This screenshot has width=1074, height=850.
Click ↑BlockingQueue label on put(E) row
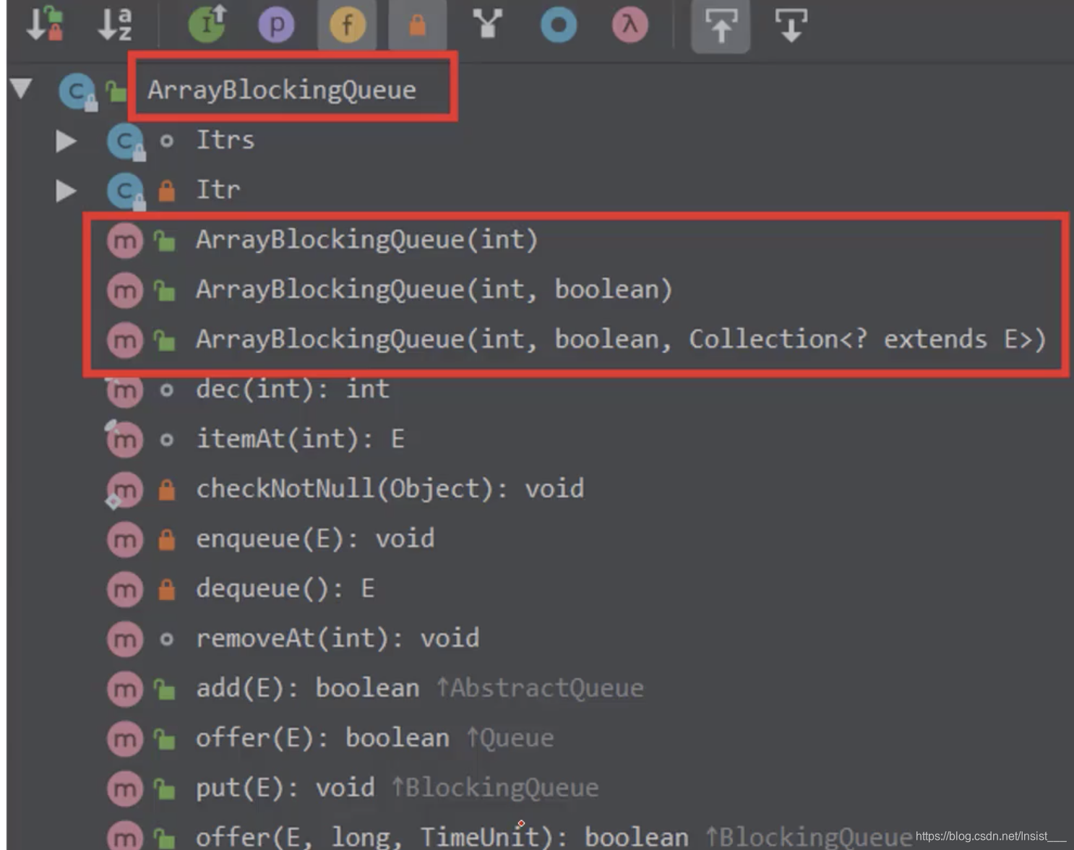click(x=495, y=788)
